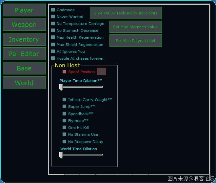Toggle the red Spoof Position checkbox
This screenshot has width=216, height=183.
(x=65, y=72)
